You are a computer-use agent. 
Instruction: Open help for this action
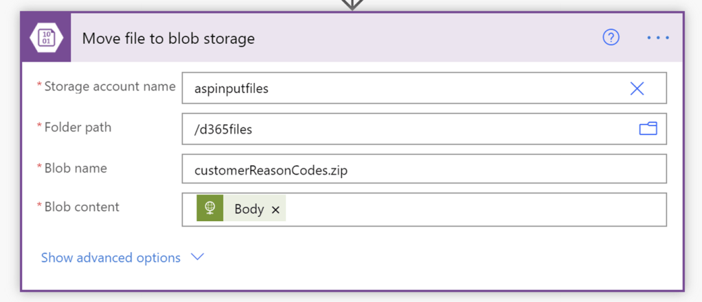611,38
